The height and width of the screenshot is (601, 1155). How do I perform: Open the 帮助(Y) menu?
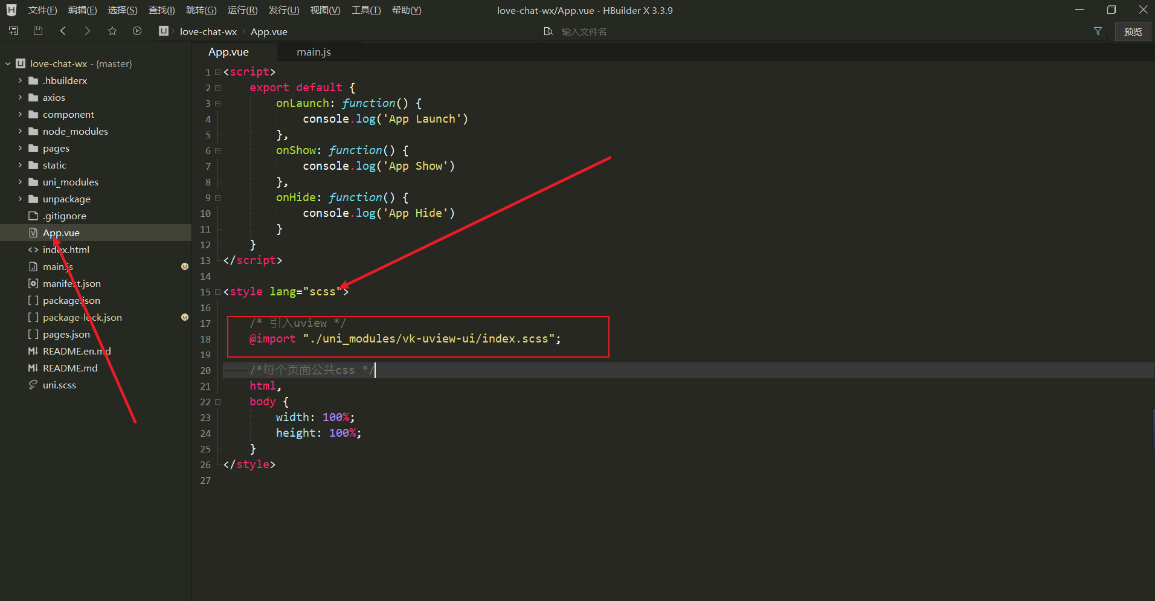[407, 10]
